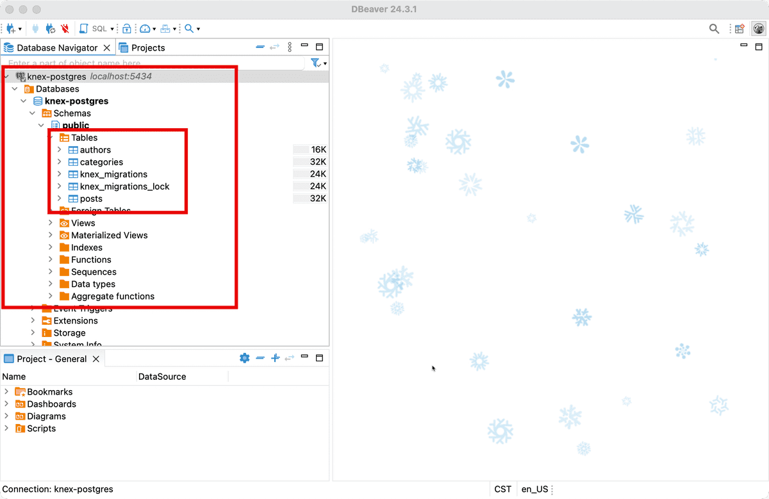Close the Database Navigator tab
This screenshot has width=769, height=499.
coord(107,47)
